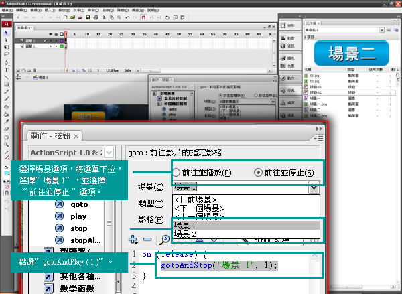The image size is (402, 294).
Task: Click the Undo toolbar icon
Action: pos(127,17)
